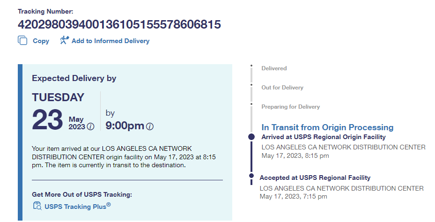
Task: Click the Copy text link
Action: [41, 41]
